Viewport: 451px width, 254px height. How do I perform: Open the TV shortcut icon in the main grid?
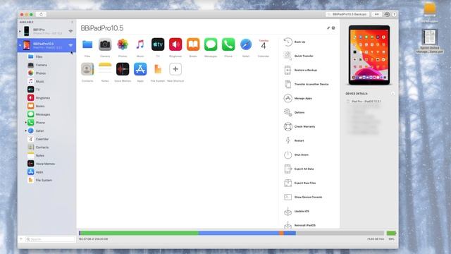pyautogui.click(x=158, y=44)
